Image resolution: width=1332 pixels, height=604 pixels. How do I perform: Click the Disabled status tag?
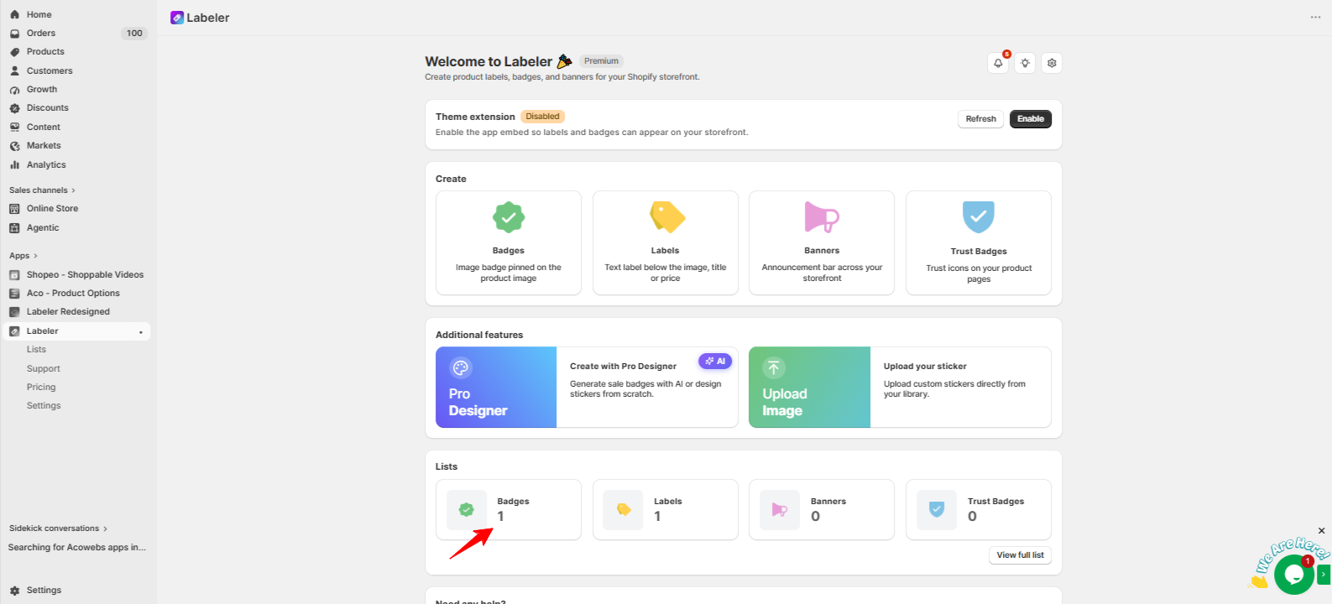(x=542, y=117)
